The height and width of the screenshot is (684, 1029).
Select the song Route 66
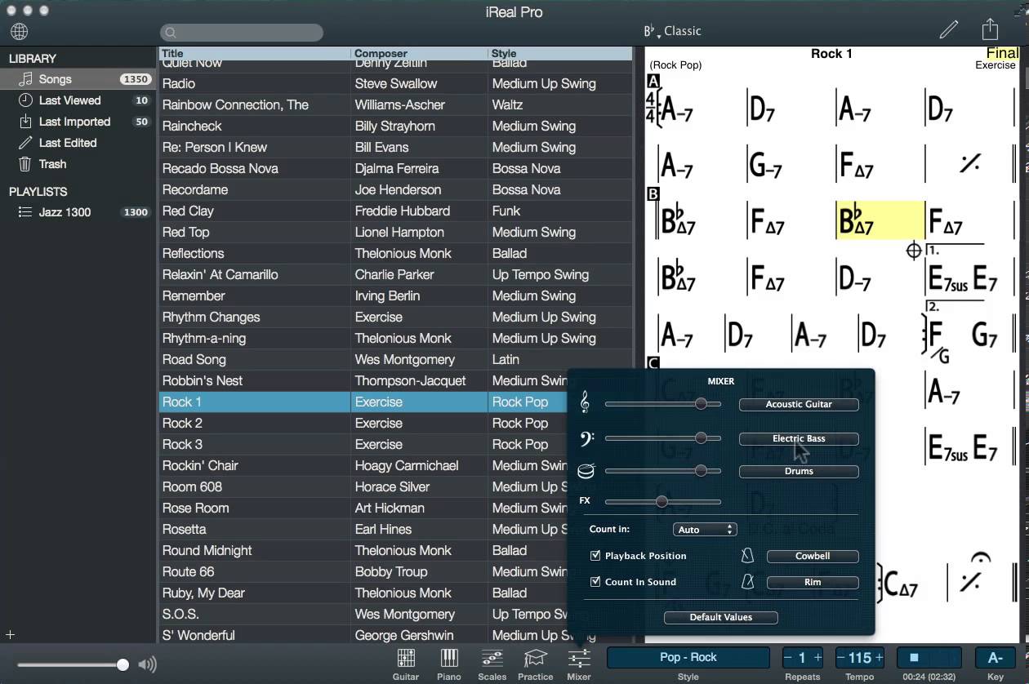363,571
